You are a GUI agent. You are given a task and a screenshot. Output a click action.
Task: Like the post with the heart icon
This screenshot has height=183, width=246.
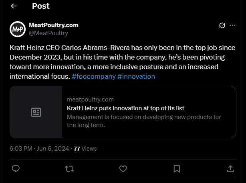[123, 169]
